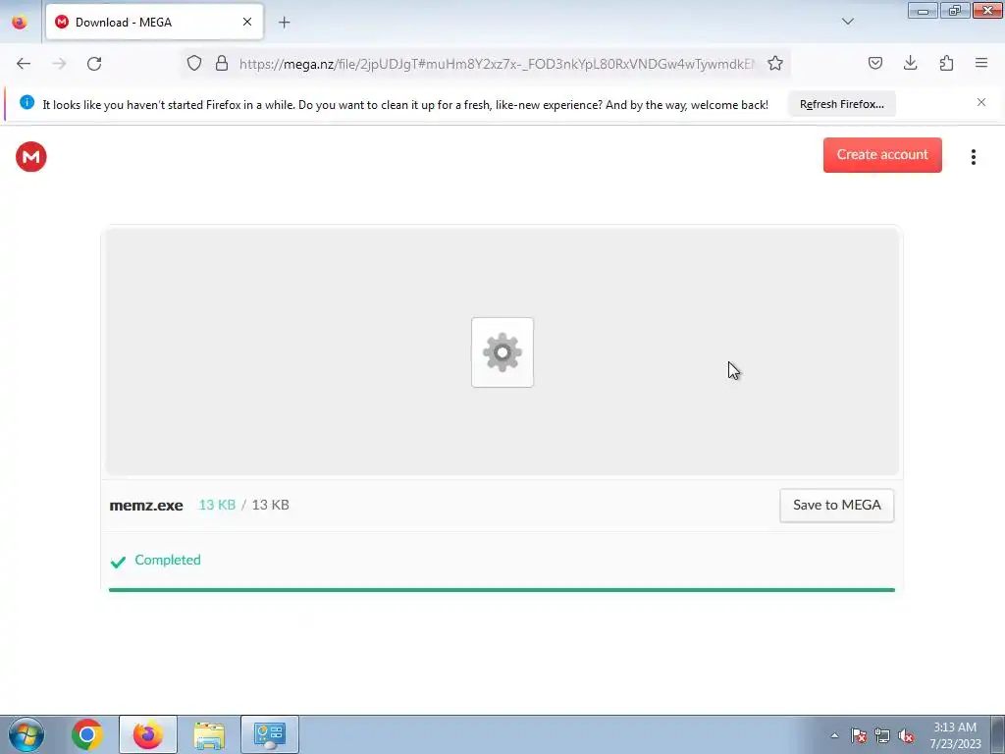Open a new tab with plus button
1005x754 pixels.
tap(284, 23)
